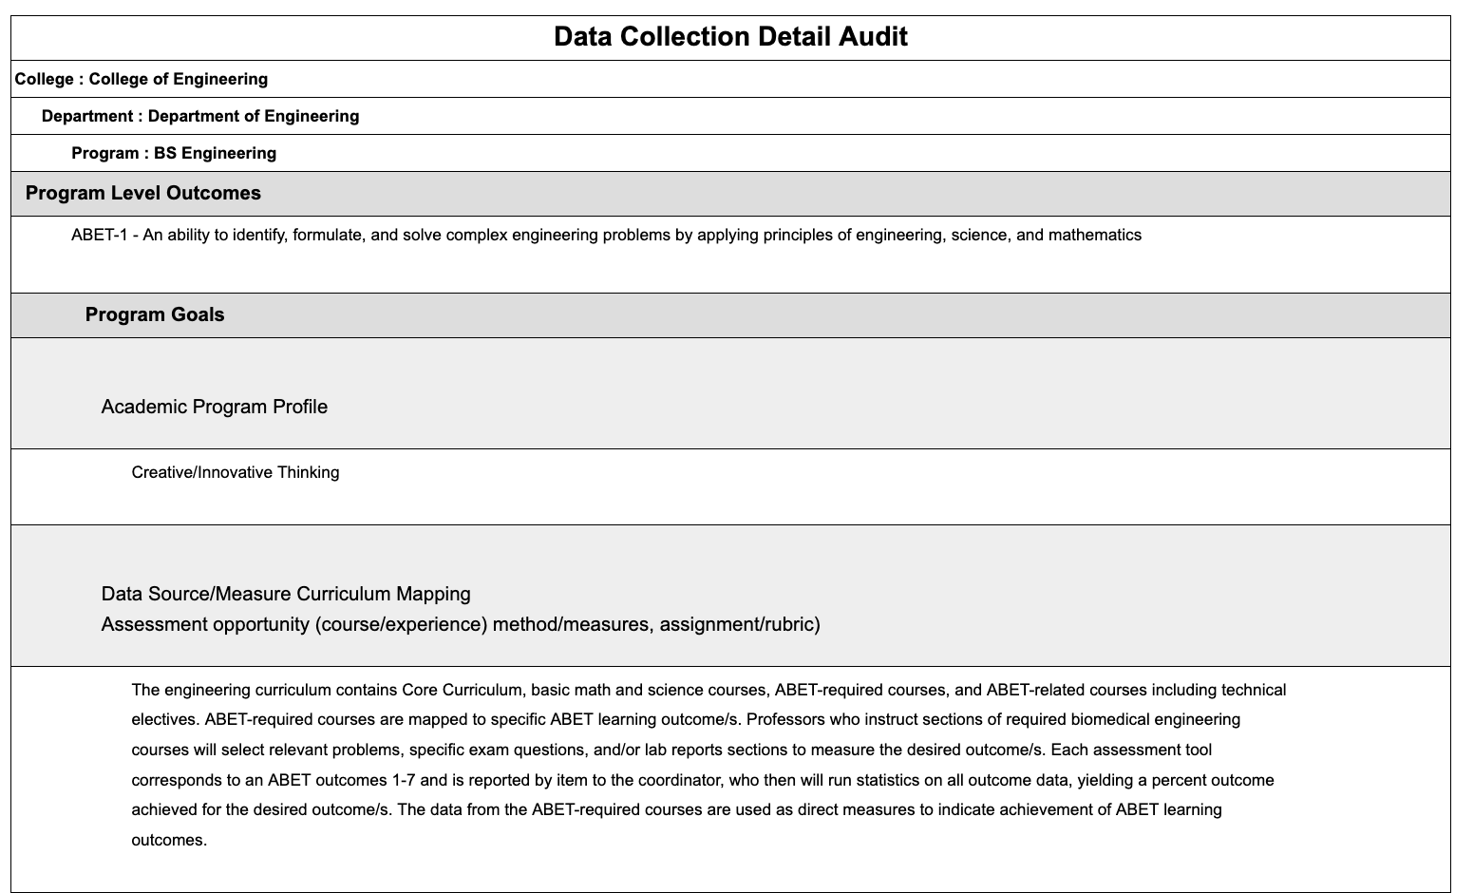Screen dimensions: 1474x893
Task: Select the Data Source/Measure Curriculum Mapping heading
Action: pos(286,594)
